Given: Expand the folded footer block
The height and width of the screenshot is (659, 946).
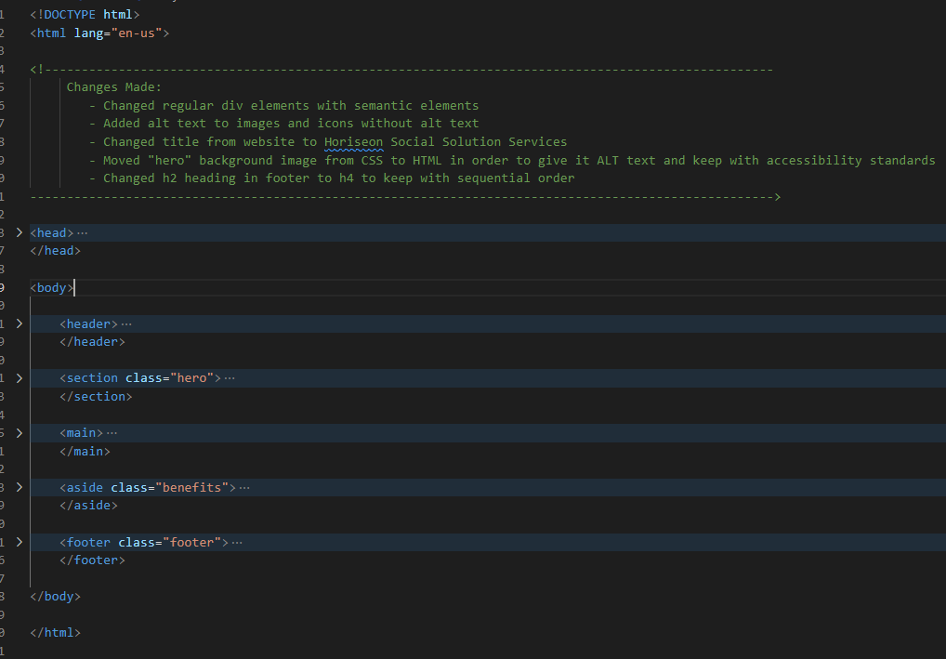Looking at the screenshot, I should coord(20,542).
